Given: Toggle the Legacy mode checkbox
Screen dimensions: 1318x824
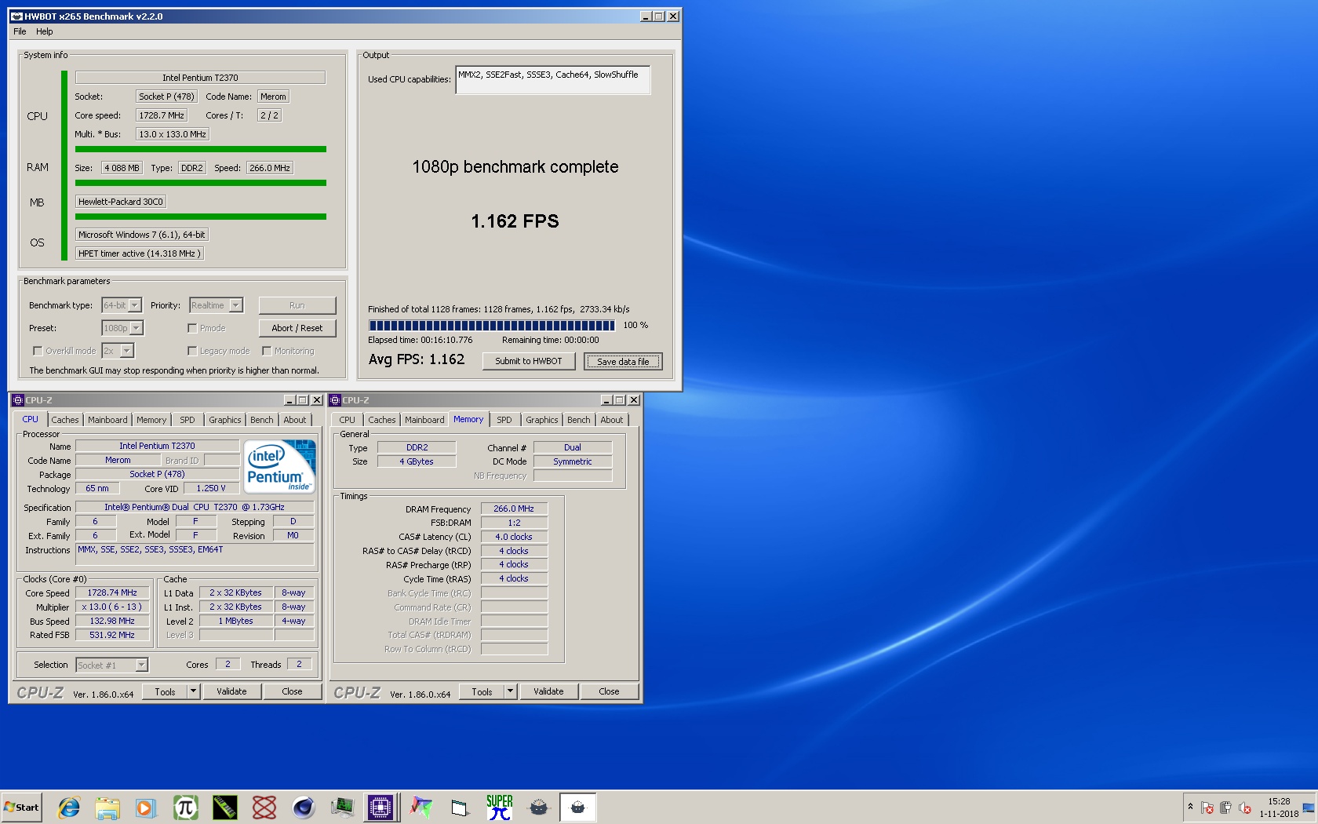Looking at the screenshot, I should click(x=192, y=351).
